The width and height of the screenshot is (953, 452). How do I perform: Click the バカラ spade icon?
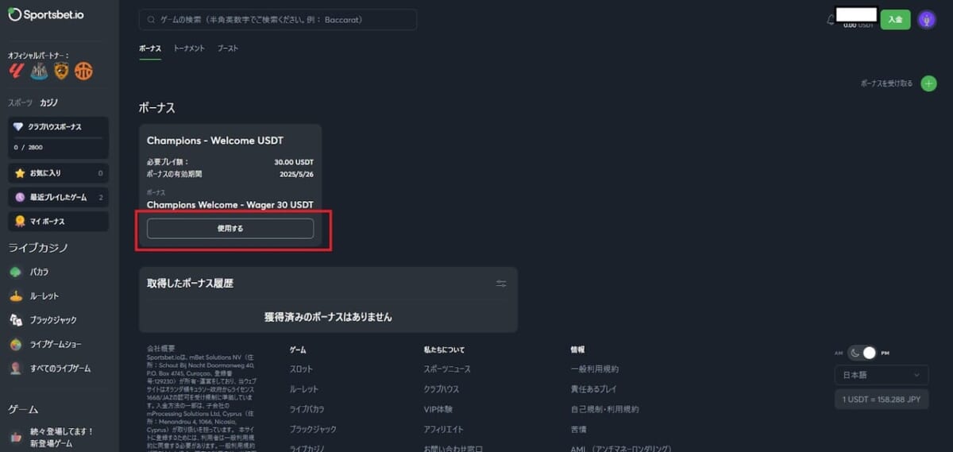tap(15, 272)
